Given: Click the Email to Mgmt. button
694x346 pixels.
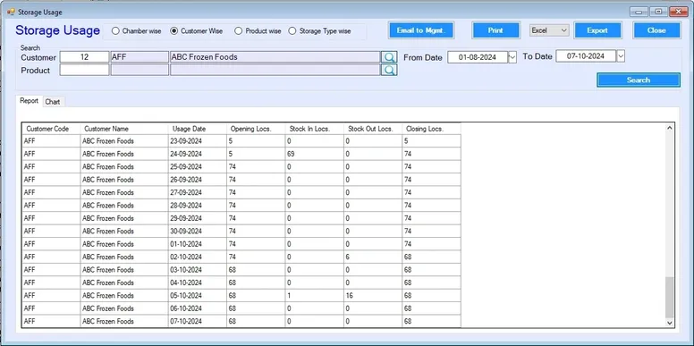Looking at the screenshot, I should point(421,30).
